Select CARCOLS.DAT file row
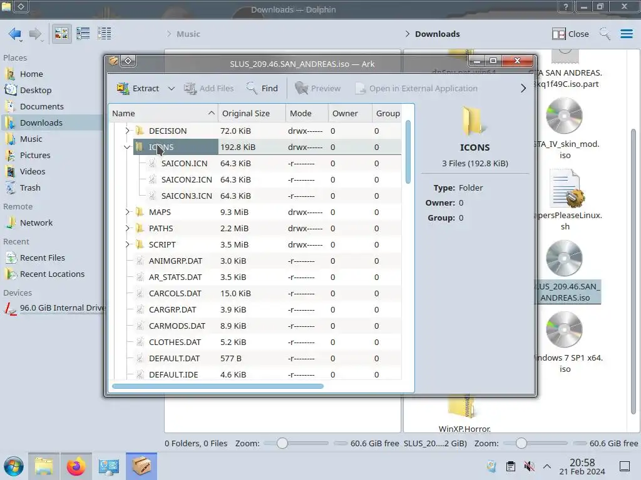This screenshot has width=641, height=480. (255, 294)
